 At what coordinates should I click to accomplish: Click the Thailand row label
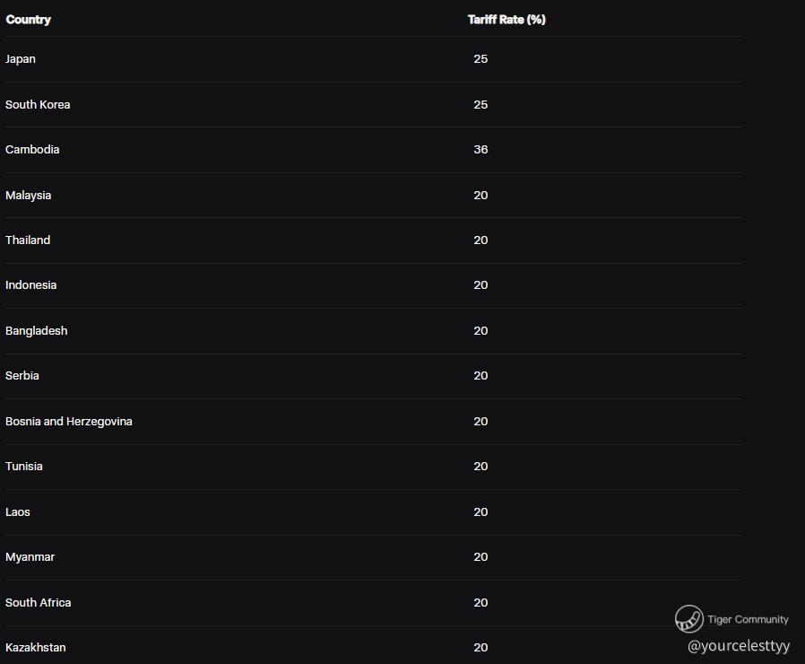click(x=28, y=240)
